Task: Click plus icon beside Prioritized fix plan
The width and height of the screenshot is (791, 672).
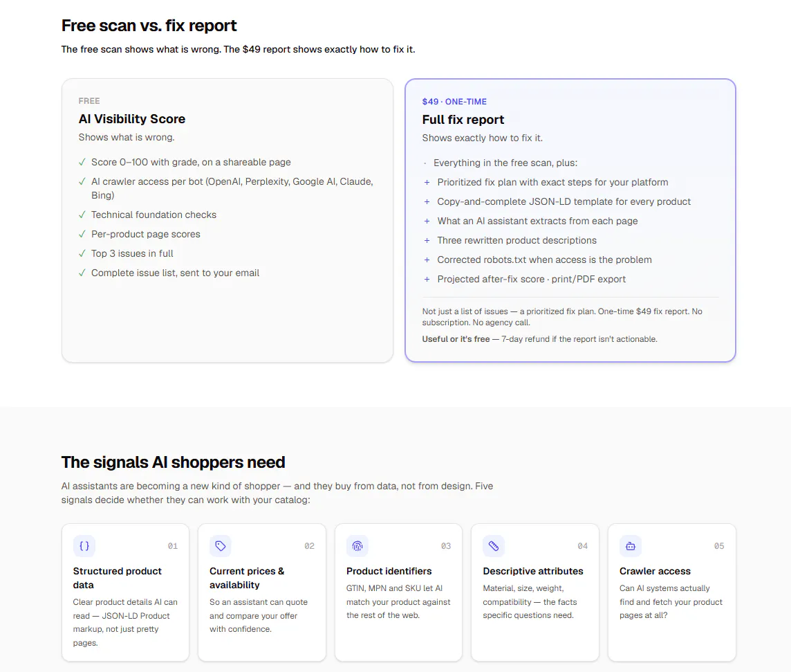Action: click(427, 182)
